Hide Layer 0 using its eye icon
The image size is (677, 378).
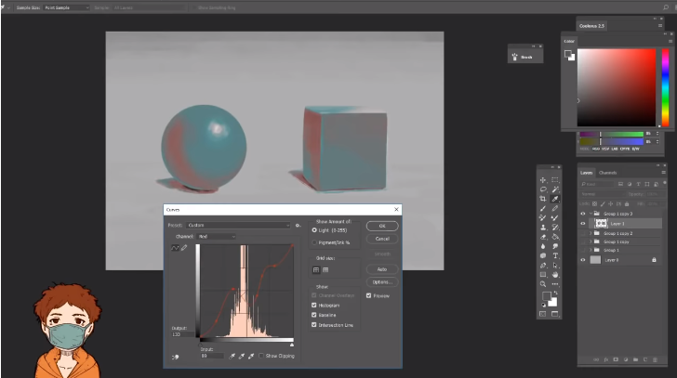pos(583,260)
